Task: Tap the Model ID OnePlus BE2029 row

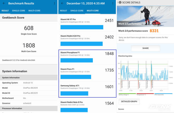Action: (29, 93)
